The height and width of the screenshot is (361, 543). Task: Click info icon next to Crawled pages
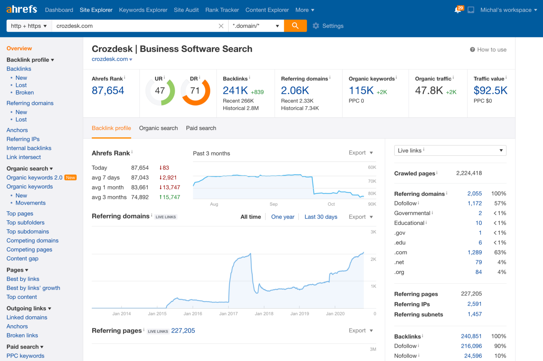pyautogui.click(x=437, y=173)
